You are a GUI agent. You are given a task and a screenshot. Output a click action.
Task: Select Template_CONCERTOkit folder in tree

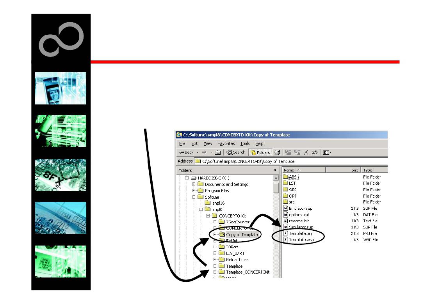[248, 272]
